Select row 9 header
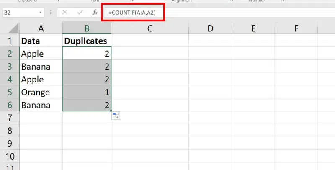335x170 pixels. coord(10,143)
